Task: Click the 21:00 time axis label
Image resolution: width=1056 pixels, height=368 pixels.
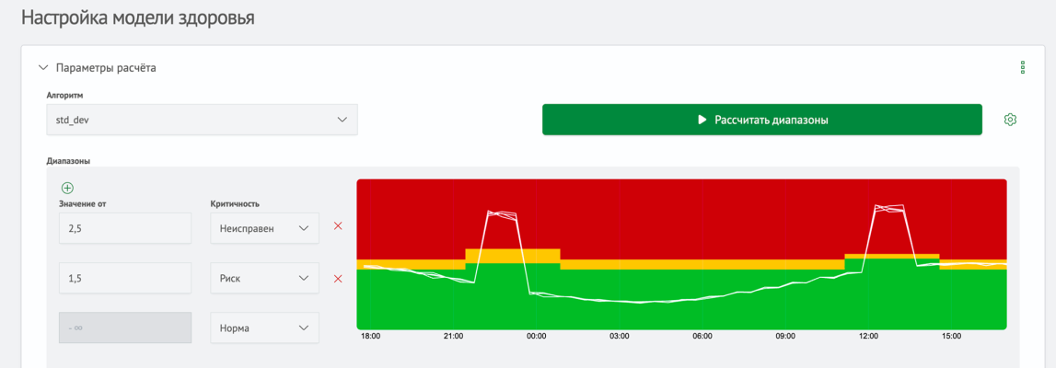Action: point(453,336)
